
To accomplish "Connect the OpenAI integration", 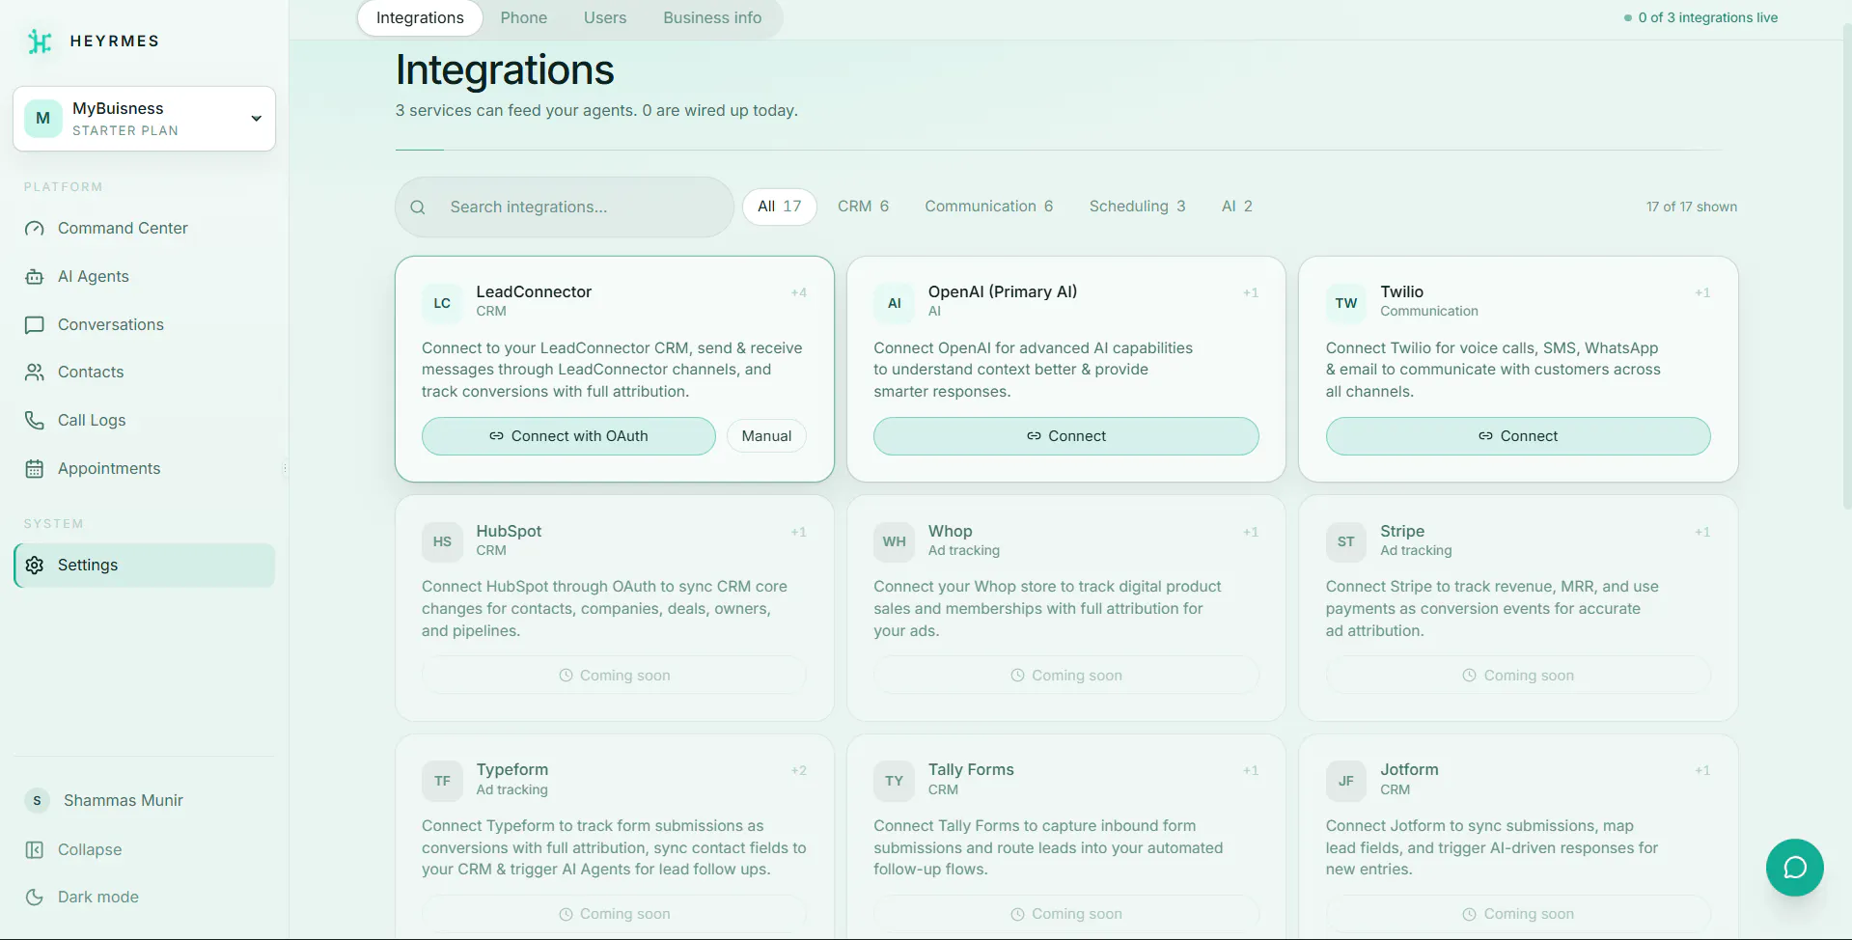I will click(x=1066, y=436).
